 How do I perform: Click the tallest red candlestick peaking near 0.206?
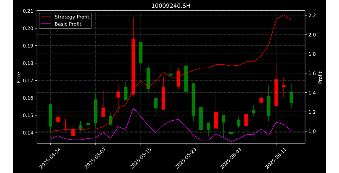tap(133, 67)
